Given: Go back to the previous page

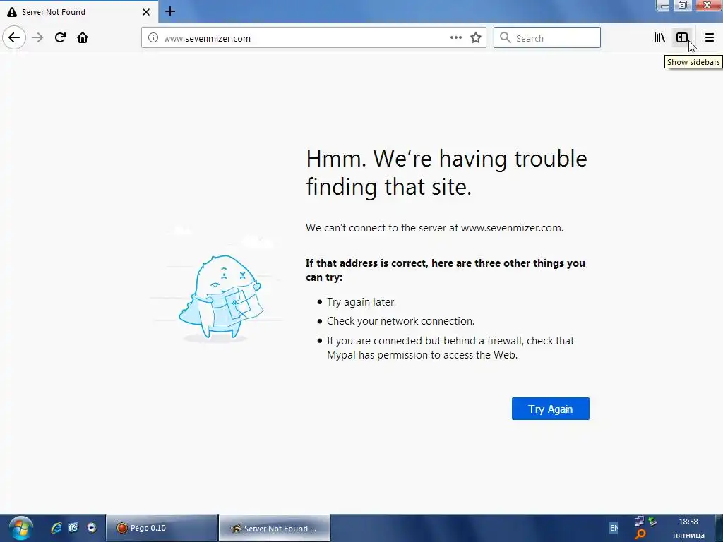Looking at the screenshot, I should tap(14, 37).
